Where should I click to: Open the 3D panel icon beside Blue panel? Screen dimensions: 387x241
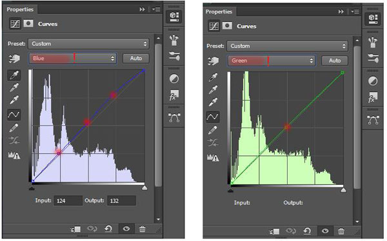click(x=174, y=17)
